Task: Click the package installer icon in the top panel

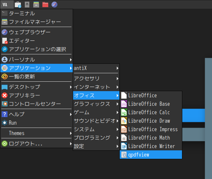Action: click(18, 5)
